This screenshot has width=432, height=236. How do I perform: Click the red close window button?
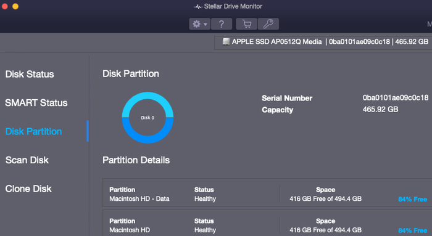point(4,6)
